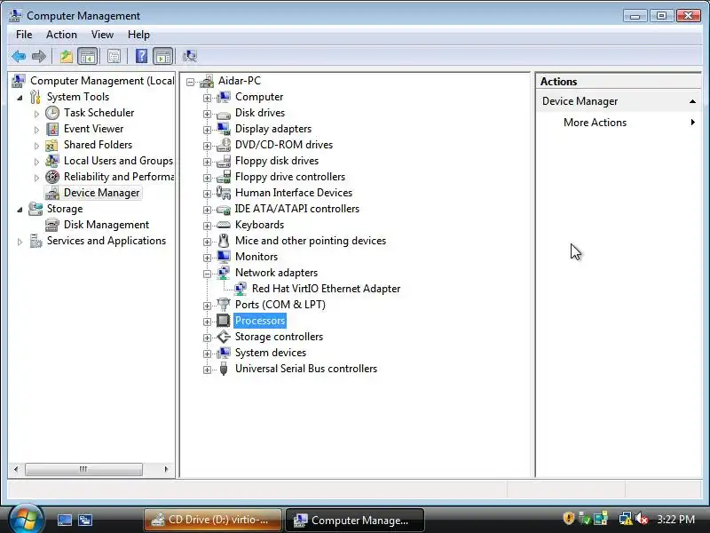This screenshot has height=533, width=710.
Task: Click the blue Help toolbar icon
Action: [141, 56]
